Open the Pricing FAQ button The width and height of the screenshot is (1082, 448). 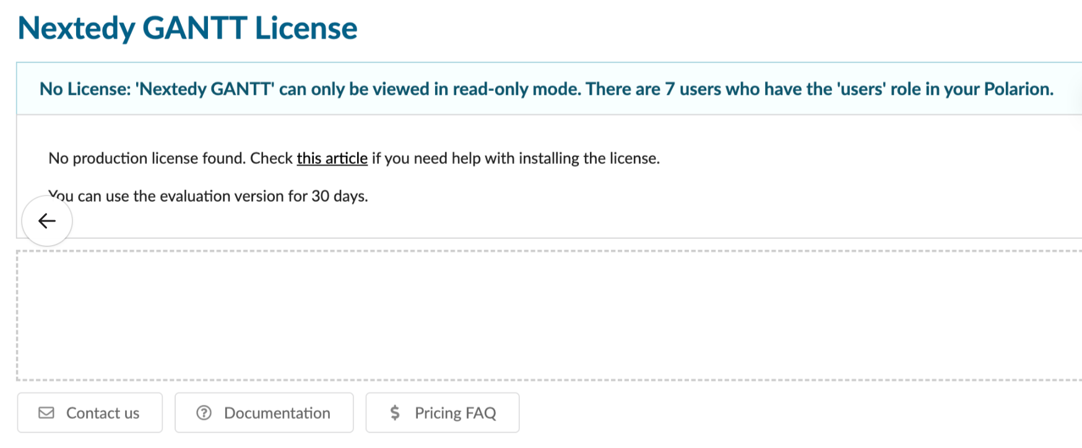[443, 413]
